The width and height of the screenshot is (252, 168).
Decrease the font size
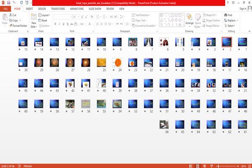[x=87, y=17]
